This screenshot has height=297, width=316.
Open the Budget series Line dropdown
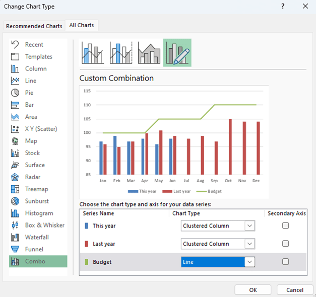pos(249,262)
